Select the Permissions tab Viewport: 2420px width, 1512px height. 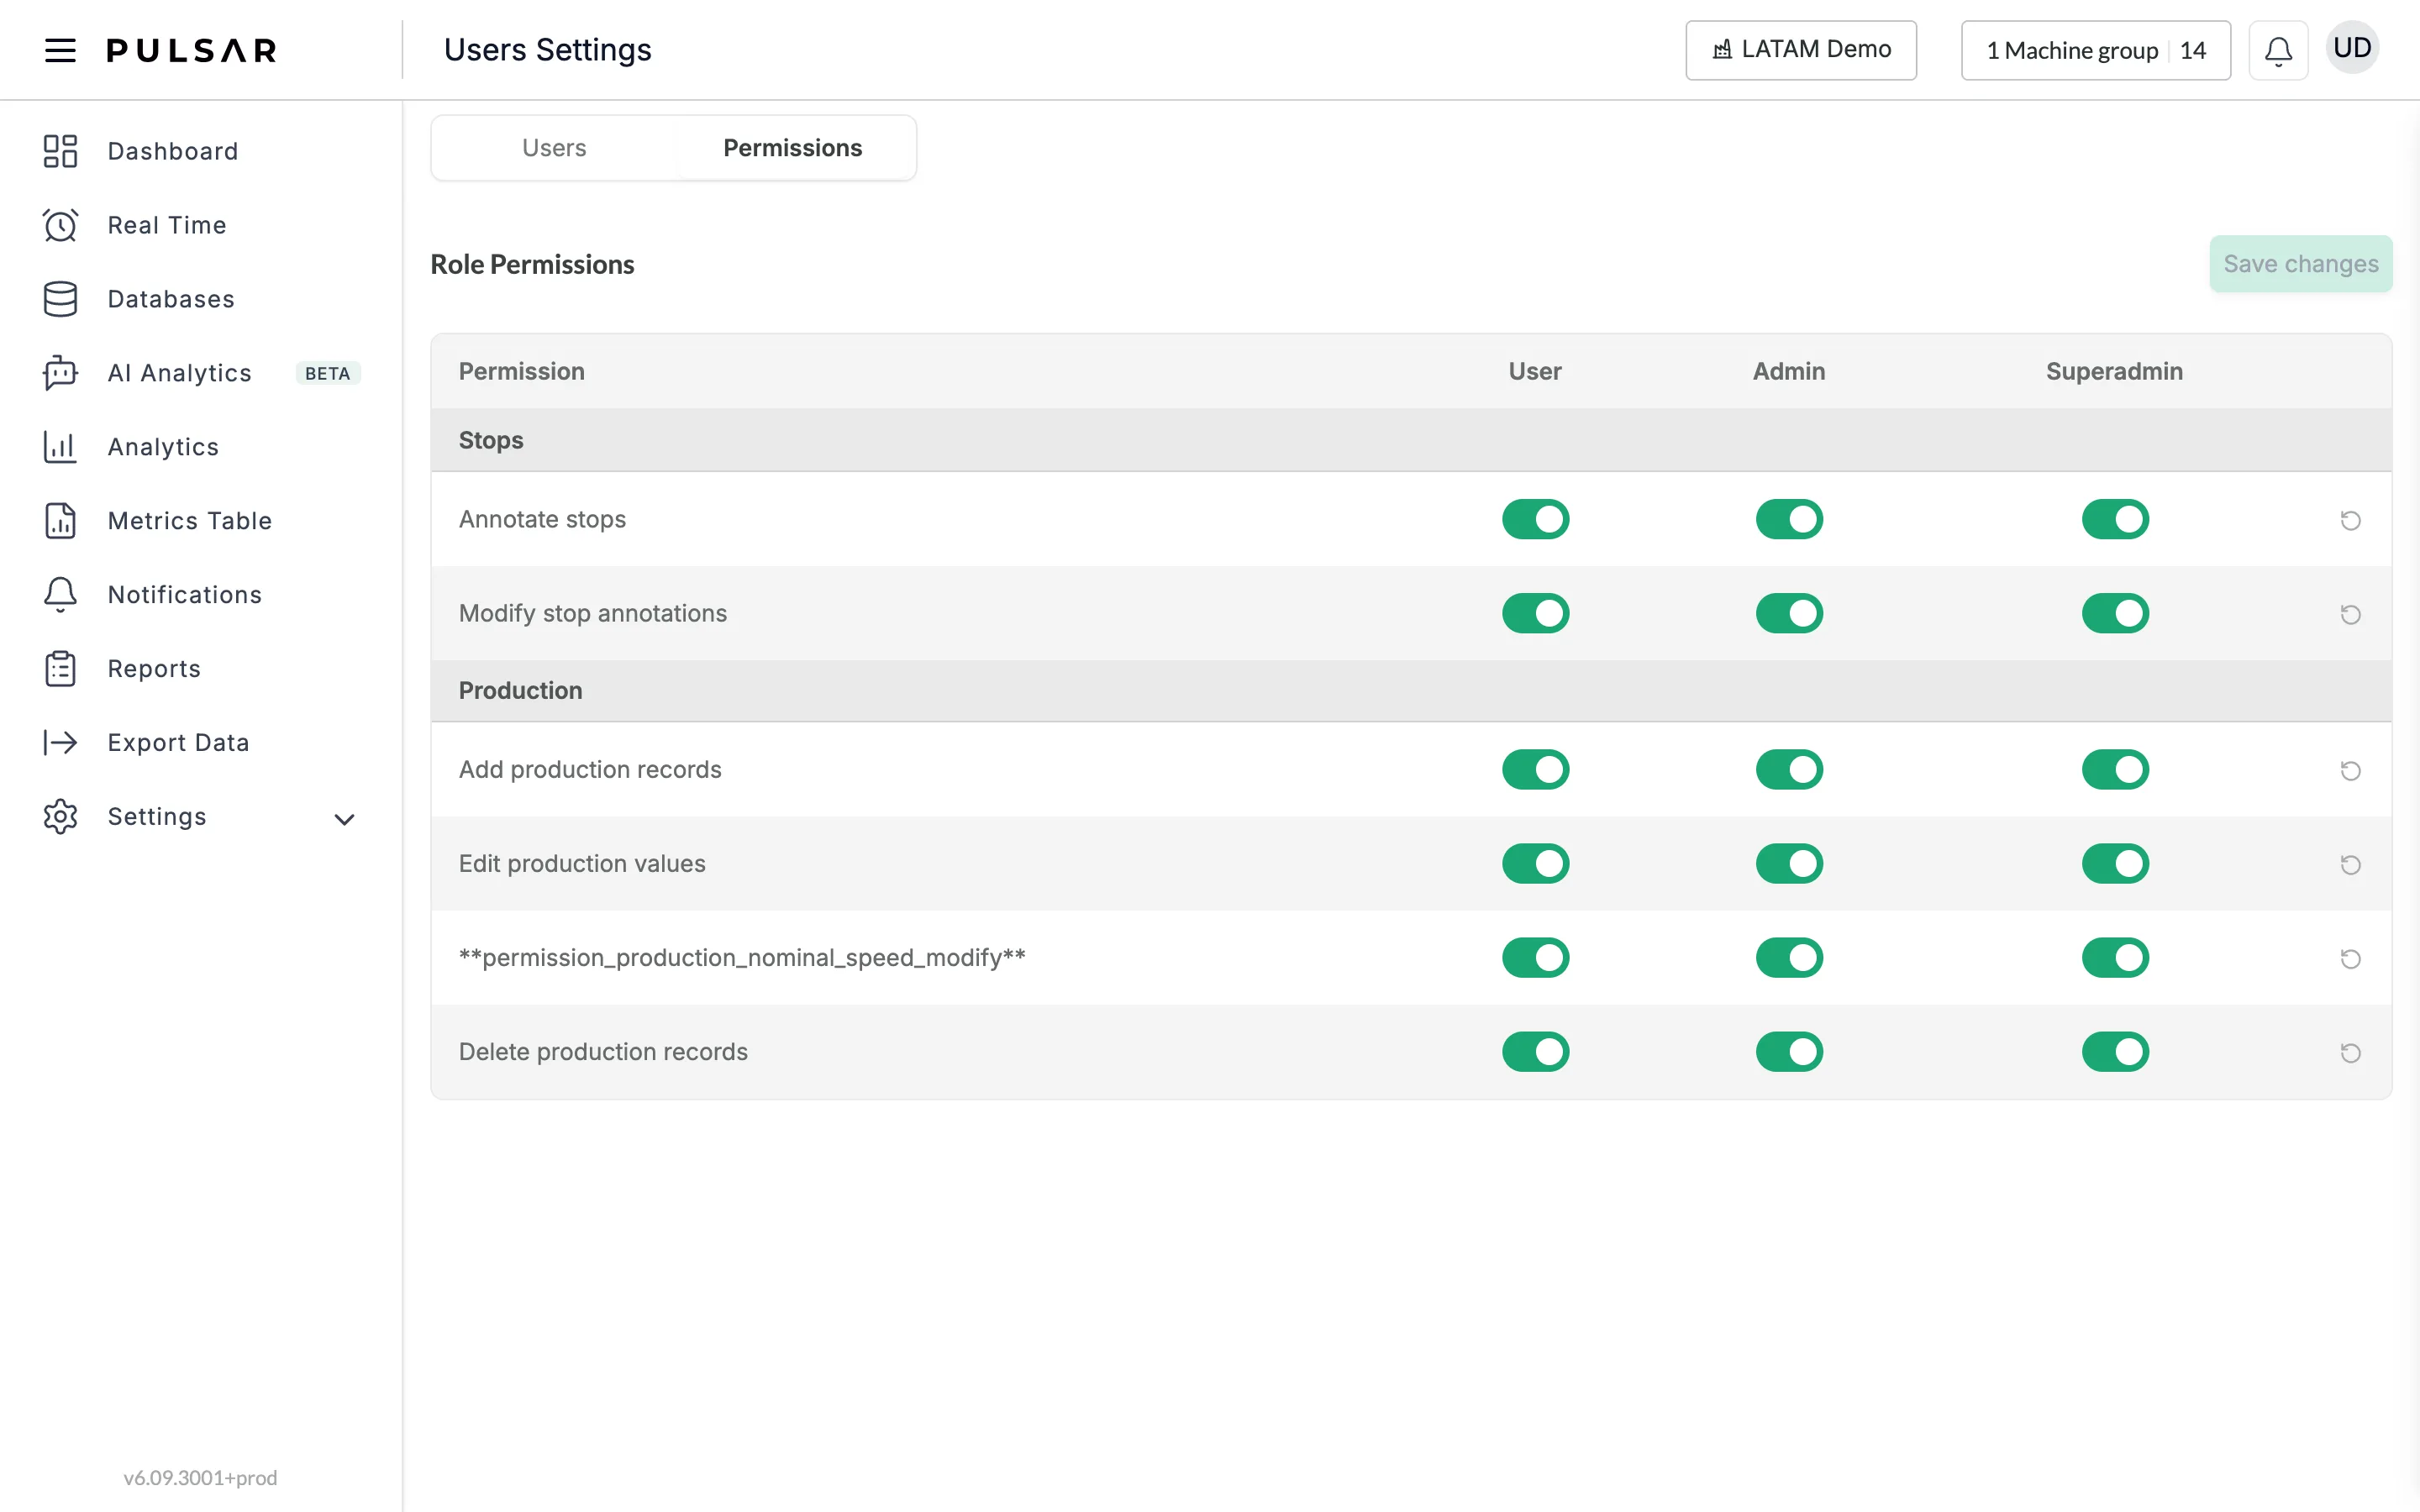[x=792, y=148]
